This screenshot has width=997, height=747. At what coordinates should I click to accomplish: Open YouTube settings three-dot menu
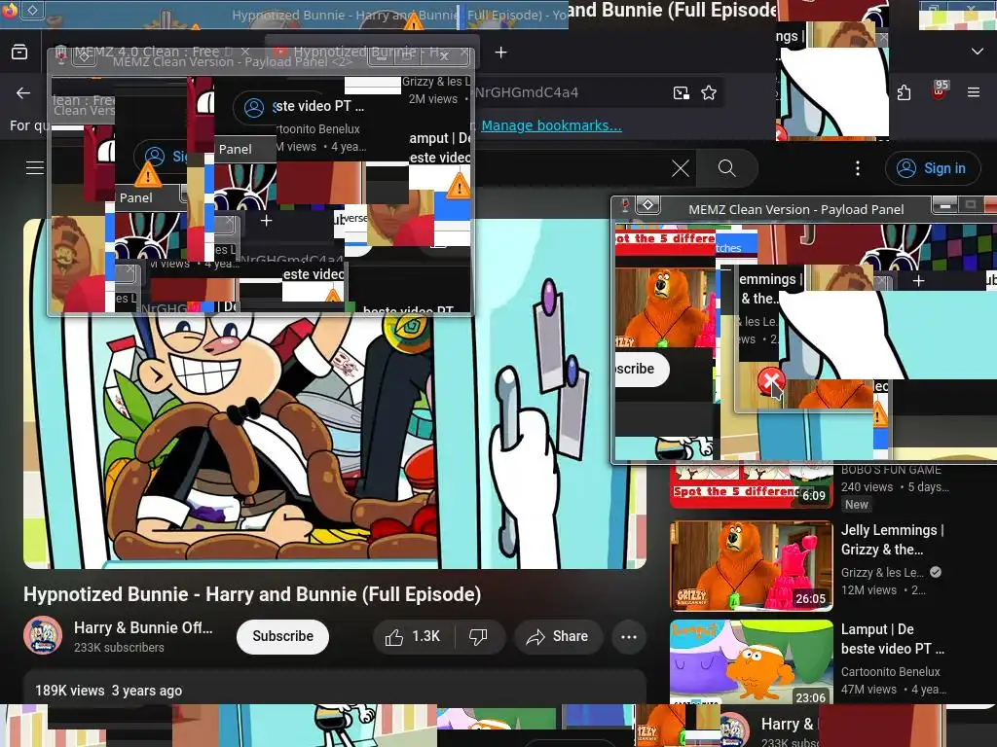pyautogui.click(x=858, y=168)
